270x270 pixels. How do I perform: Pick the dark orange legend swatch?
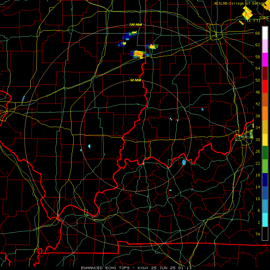(265, 100)
